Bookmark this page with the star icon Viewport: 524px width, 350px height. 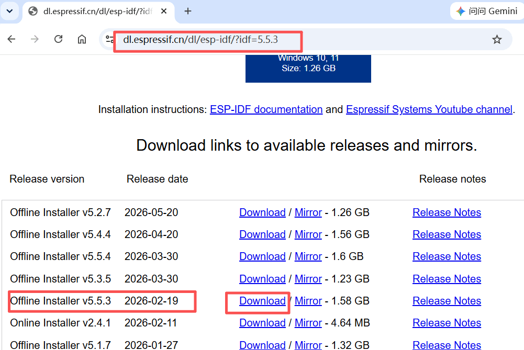tap(497, 39)
